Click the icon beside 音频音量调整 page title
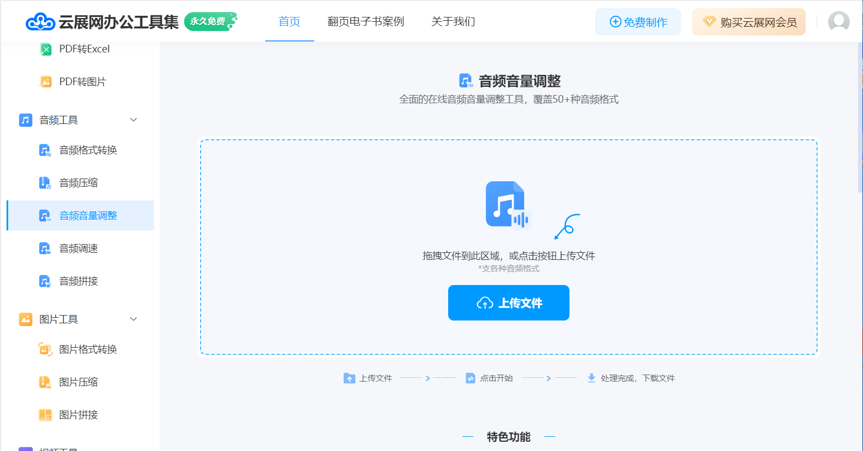This screenshot has width=863, height=451. (466, 81)
